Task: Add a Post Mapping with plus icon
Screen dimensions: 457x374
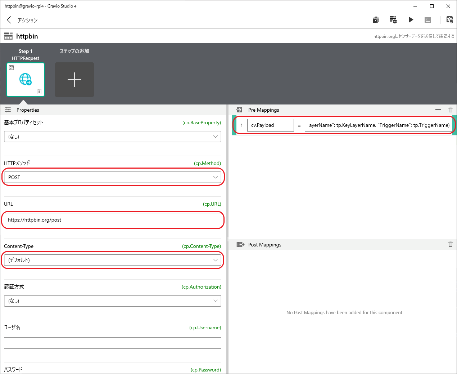Action: [x=438, y=244]
